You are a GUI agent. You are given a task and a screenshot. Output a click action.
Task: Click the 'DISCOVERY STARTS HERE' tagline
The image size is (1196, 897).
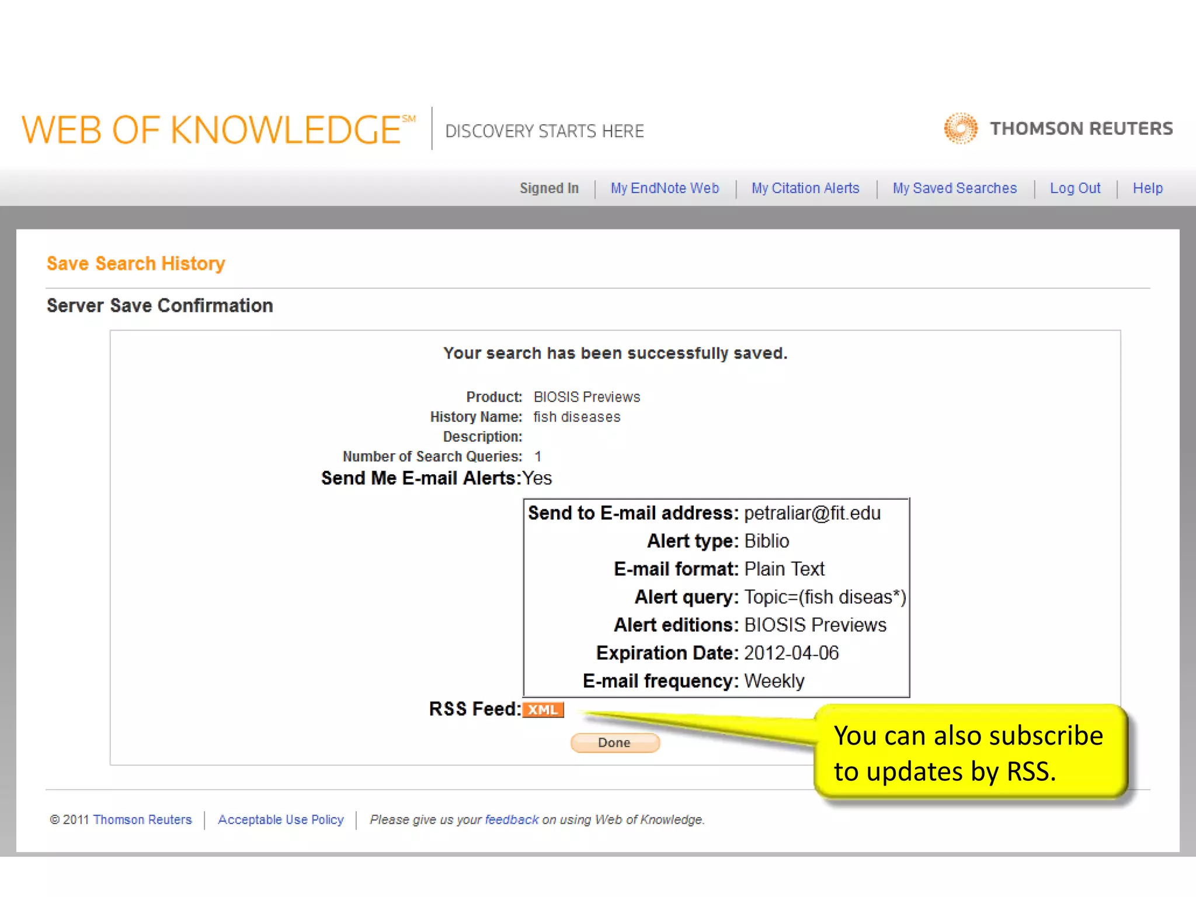tap(544, 131)
